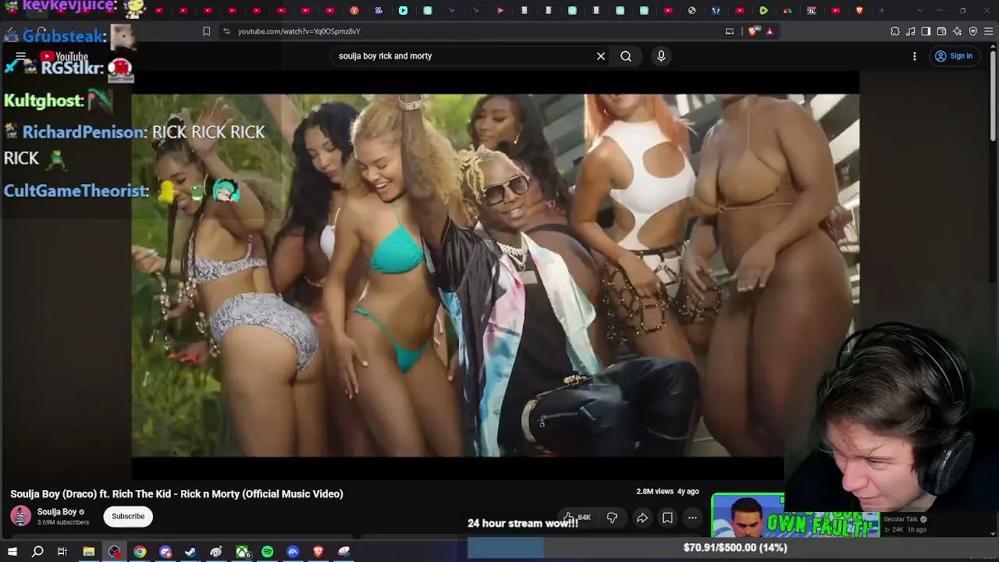This screenshot has height=562, width=999.
Task: Sign in to YouTube
Action: point(954,56)
